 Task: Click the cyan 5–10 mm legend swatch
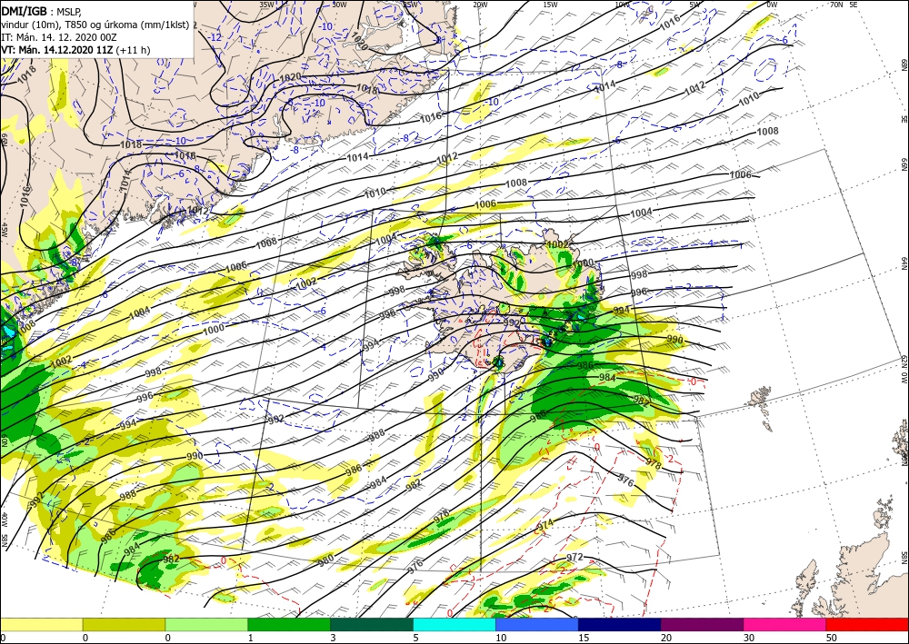coord(454,624)
